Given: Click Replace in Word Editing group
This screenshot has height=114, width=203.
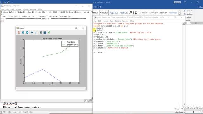Looking at the screenshot, I should [188, 14].
